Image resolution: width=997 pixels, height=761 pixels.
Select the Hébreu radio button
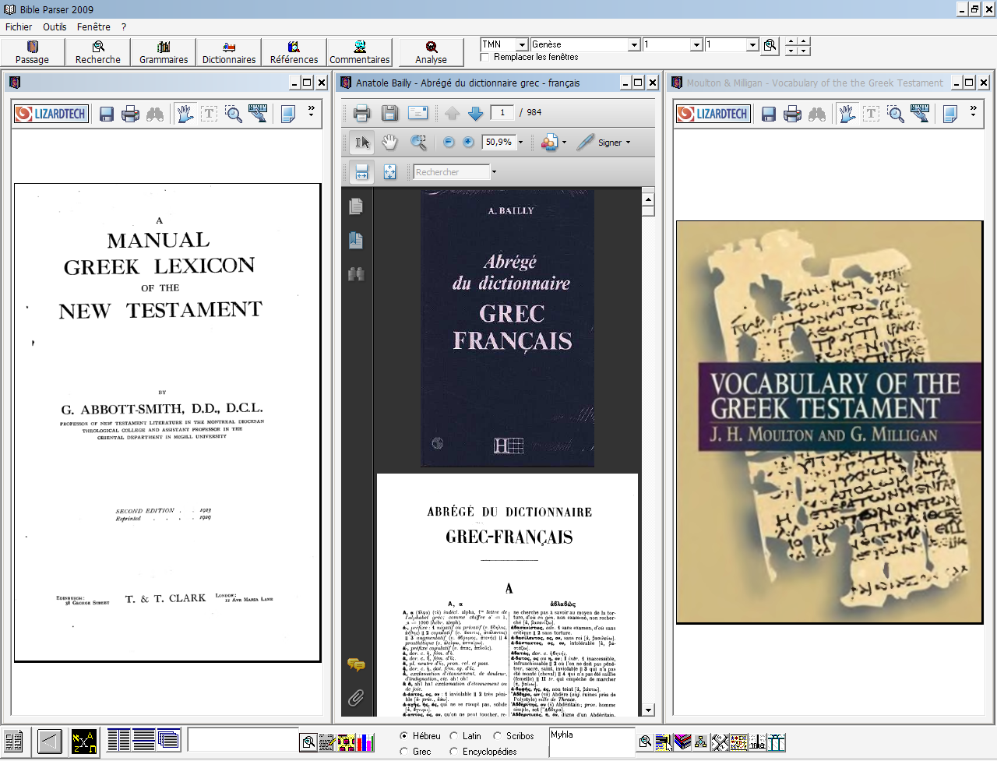click(404, 735)
